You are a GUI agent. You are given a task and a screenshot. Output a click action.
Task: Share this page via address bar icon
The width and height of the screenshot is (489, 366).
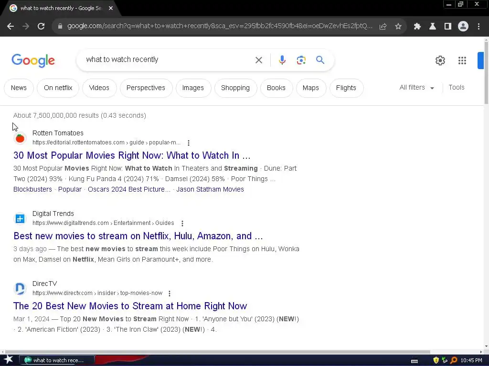pyautogui.click(x=383, y=27)
